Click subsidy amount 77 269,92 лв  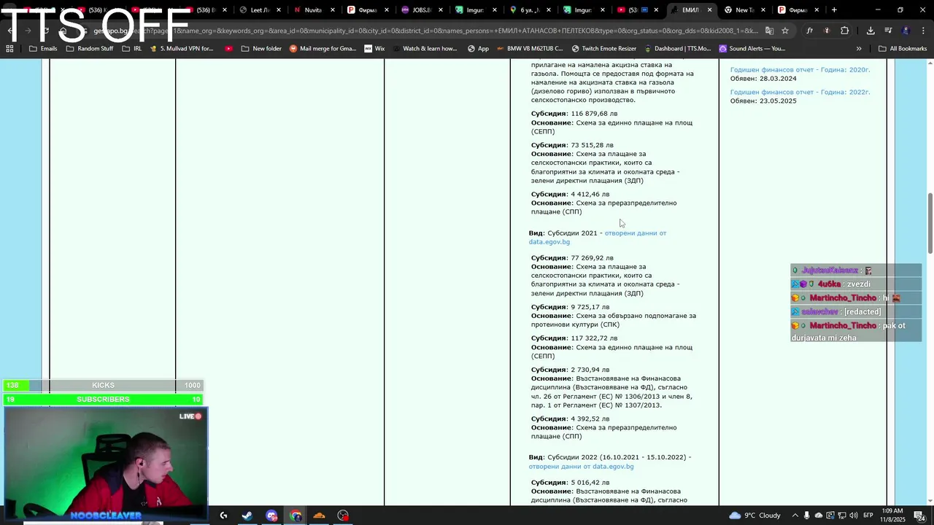[592, 258]
